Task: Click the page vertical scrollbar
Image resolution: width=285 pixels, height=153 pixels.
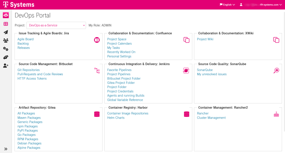Action: tap(284, 71)
